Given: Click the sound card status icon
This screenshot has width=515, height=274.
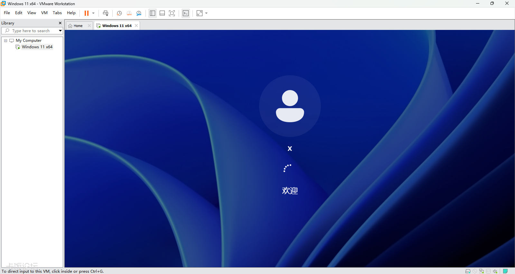Looking at the screenshot, I should click(495, 271).
